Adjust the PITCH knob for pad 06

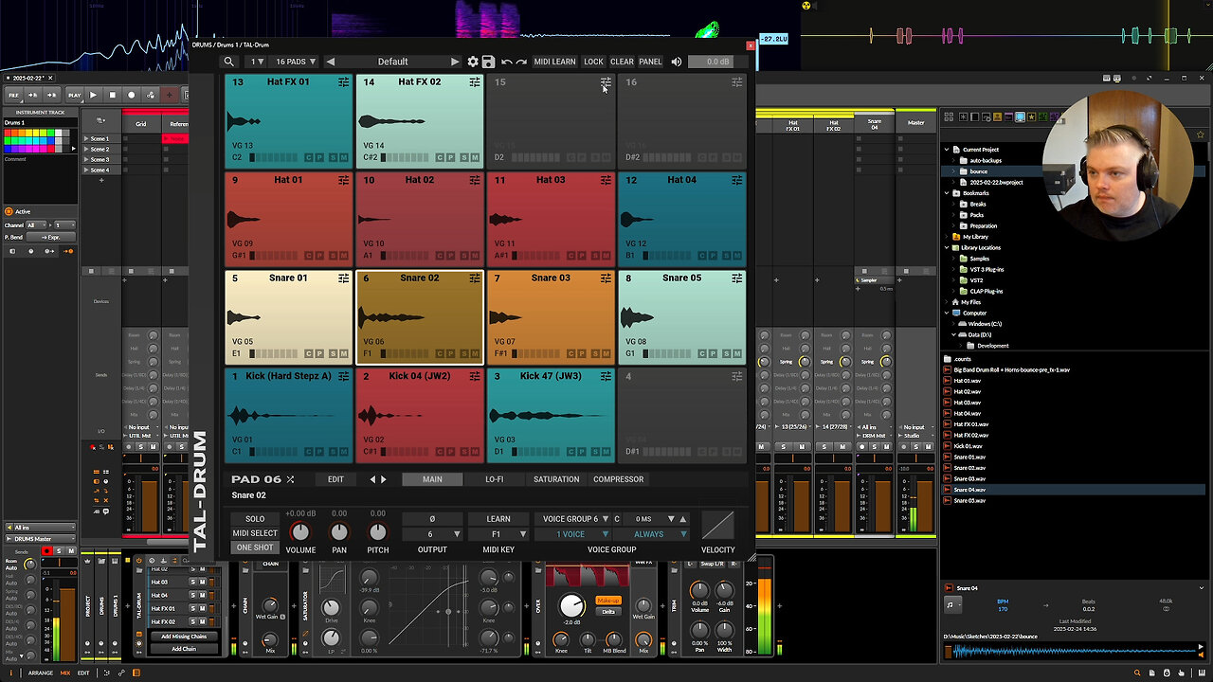click(377, 532)
